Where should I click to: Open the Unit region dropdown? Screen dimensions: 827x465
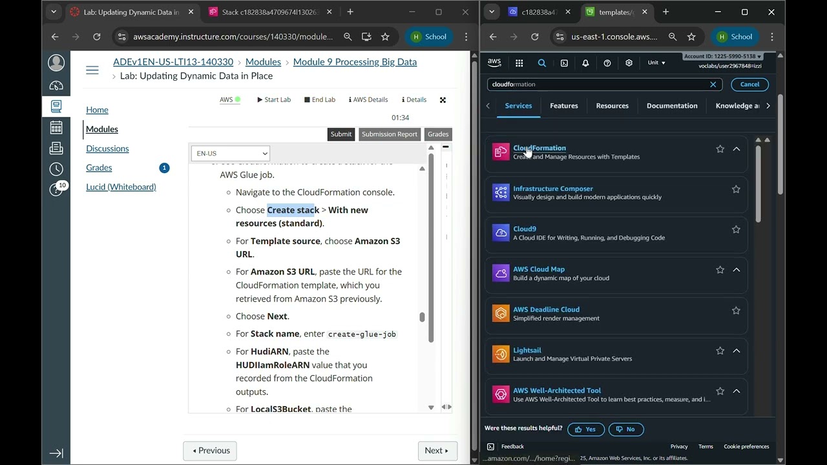[656, 63]
